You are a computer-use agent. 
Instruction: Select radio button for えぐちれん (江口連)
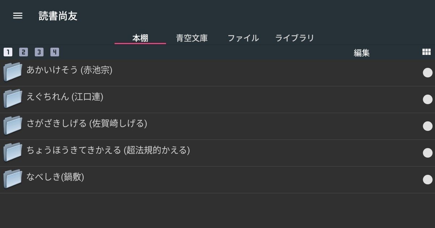[x=428, y=99]
